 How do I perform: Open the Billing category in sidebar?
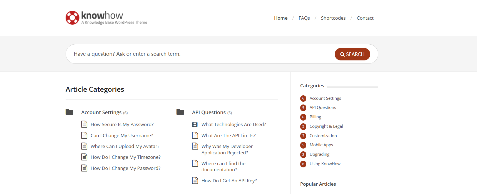click(x=315, y=117)
